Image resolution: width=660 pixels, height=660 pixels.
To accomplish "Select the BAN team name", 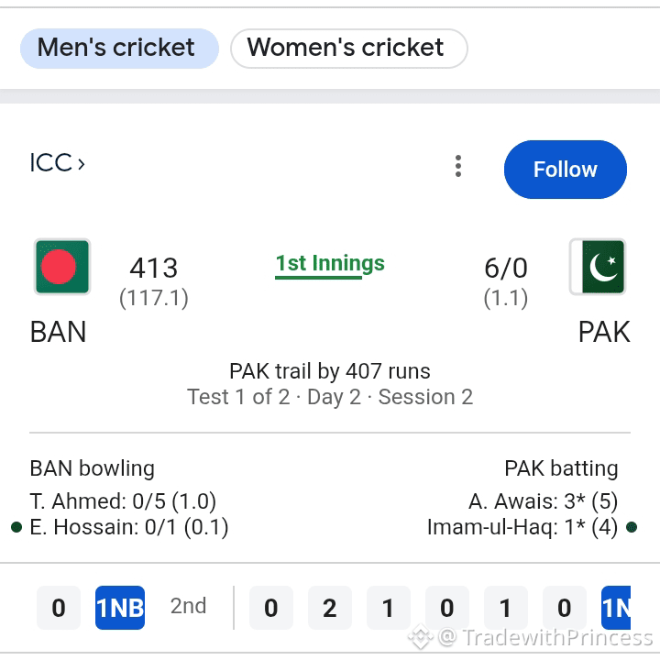I will [x=58, y=332].
